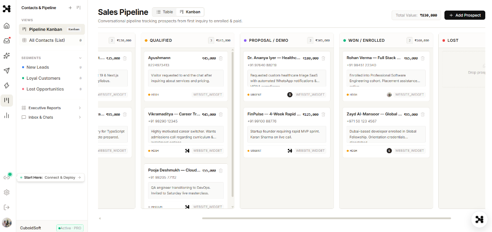This screenshot has height=232, width=492.
Task: Delete the Ayushmann prospect card via trash icon
Action: click(221, 58)
